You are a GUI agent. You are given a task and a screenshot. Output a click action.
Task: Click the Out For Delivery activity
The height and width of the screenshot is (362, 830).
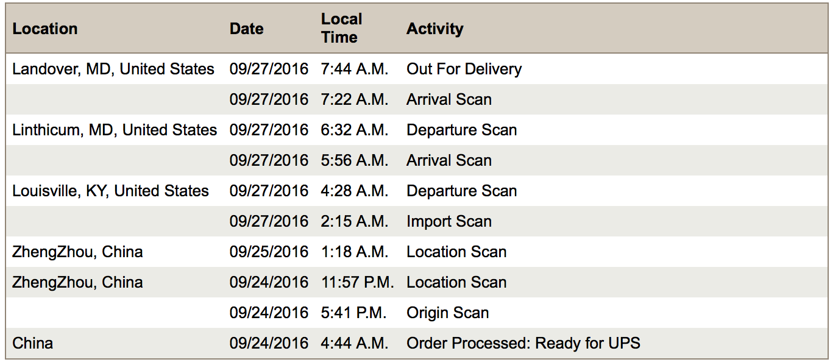click(x=464, y=69)
